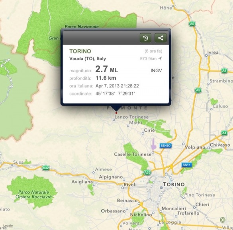Tap the Ivrea town label
The image size is (233, 230).
(213, 52)
